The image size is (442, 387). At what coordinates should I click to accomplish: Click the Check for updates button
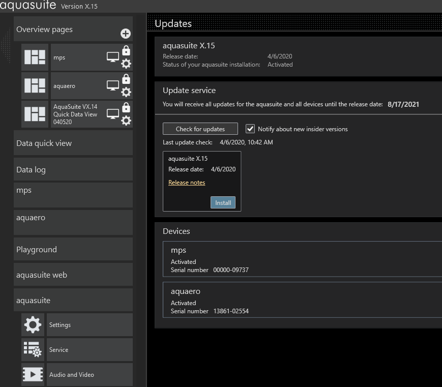click(200, 129)
